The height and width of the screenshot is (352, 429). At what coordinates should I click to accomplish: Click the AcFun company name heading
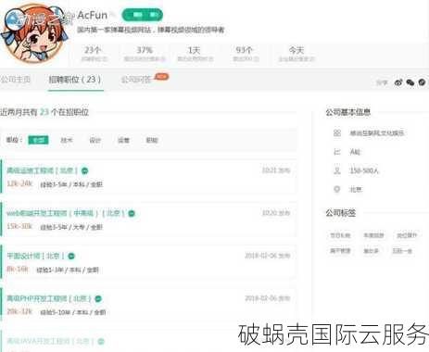92,15
